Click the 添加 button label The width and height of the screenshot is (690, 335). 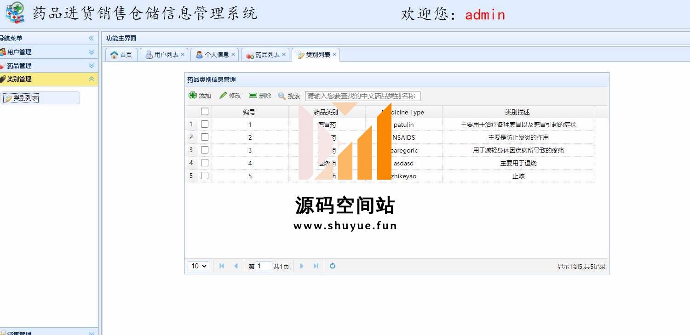tap(205, 96)
